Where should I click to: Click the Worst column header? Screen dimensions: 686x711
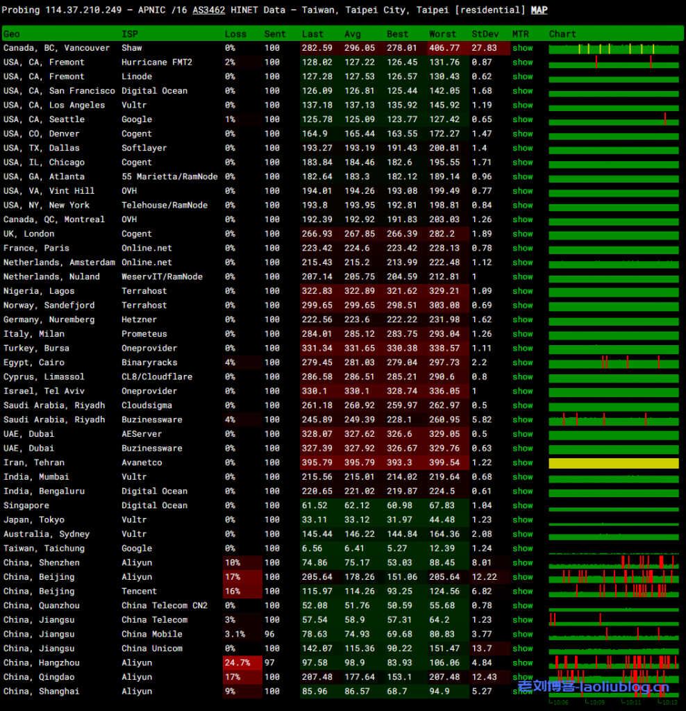pyautogui.click(x=442, y=34)
